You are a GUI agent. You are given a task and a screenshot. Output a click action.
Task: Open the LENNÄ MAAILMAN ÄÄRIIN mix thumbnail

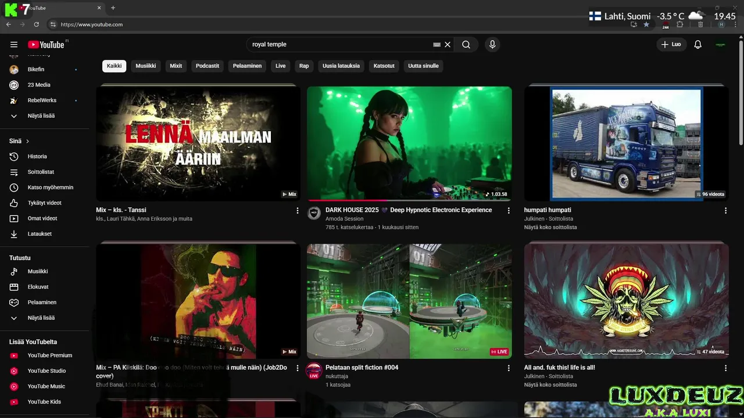click(198, 143)
